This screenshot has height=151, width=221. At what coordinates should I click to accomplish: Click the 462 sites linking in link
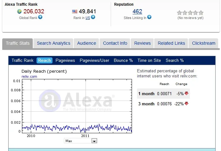pyautogui.click(x=137, y=11)
